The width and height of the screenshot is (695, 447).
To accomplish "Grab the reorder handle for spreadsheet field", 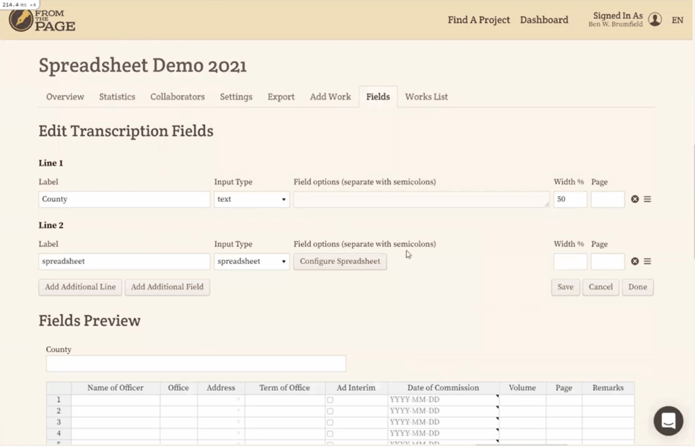I will click(x=647, y=262).
